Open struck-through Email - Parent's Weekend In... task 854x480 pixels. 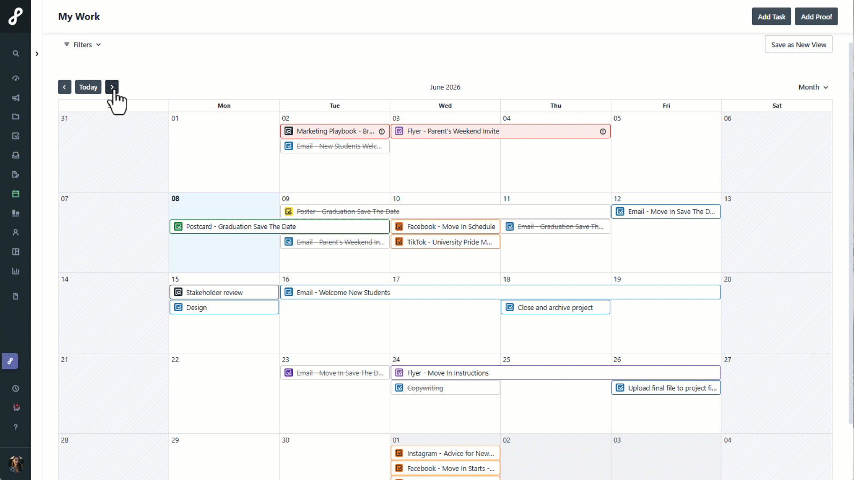[x=335, y=242]
